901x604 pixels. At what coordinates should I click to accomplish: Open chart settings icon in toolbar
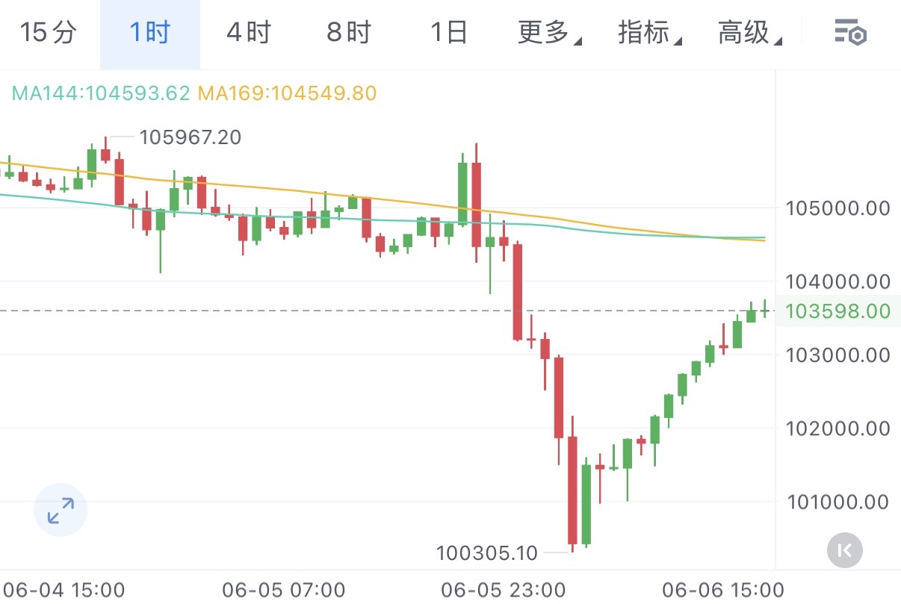849,33
